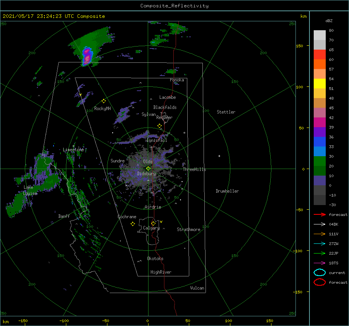Click the Innisfail label
Viewport: 349px width, 326px height.
coord(157,140)
